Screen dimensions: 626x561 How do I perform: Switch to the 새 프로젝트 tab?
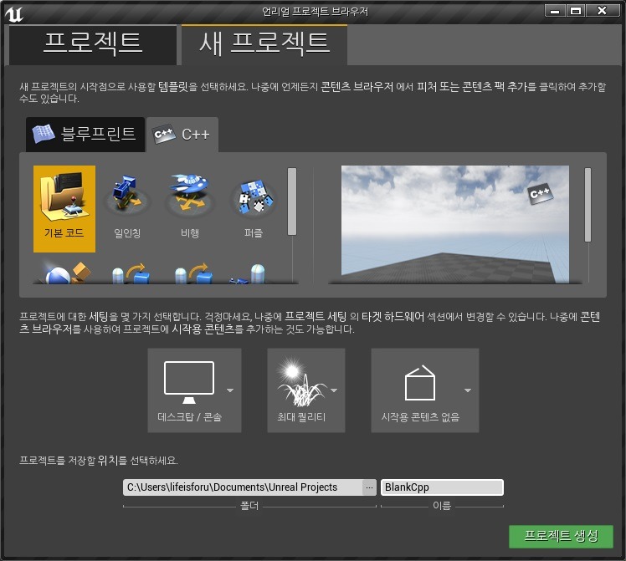click(x=264, y=44)
